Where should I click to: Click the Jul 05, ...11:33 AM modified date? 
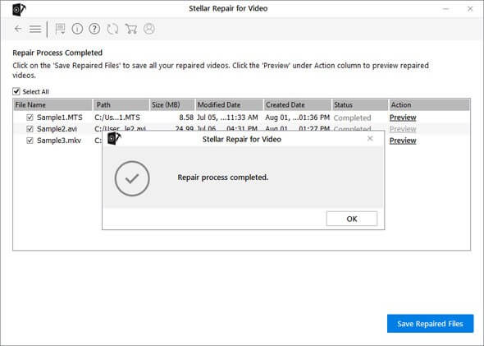227,118
